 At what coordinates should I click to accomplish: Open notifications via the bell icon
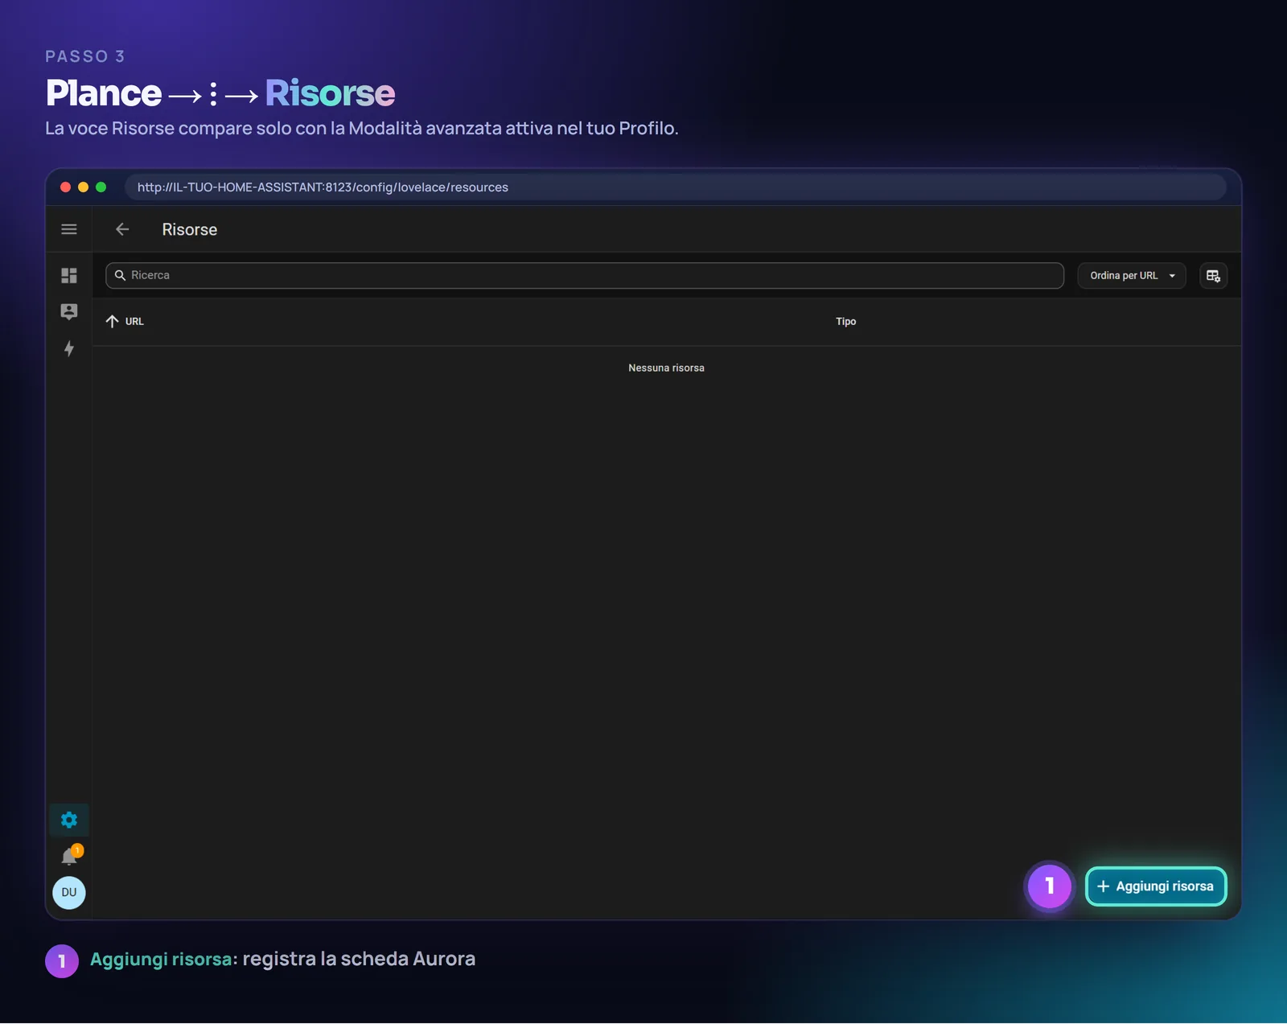[x=69, y=857]
